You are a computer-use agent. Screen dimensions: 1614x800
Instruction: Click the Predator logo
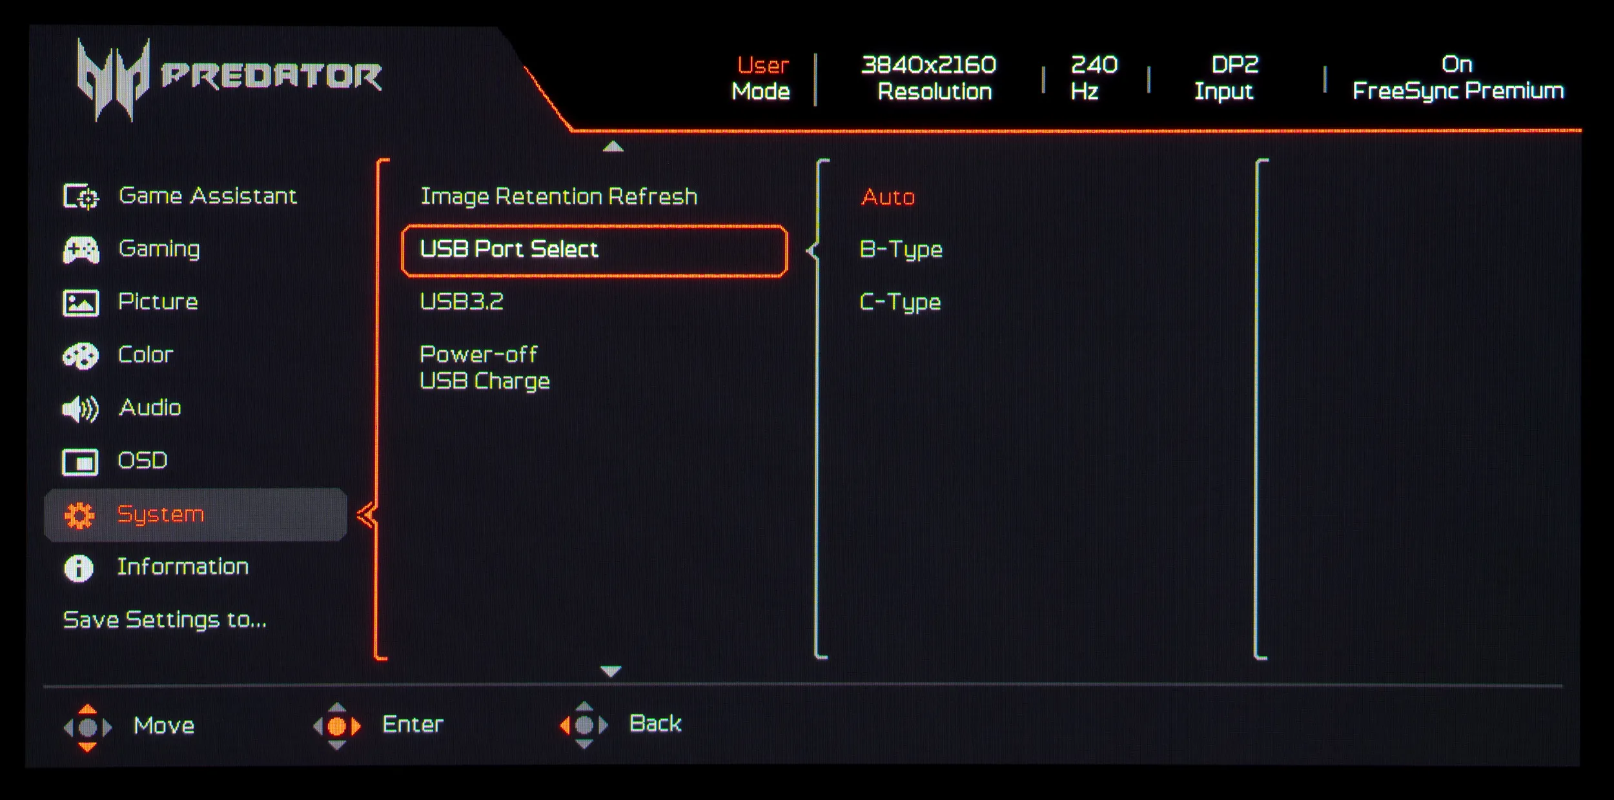pos(229,77)
